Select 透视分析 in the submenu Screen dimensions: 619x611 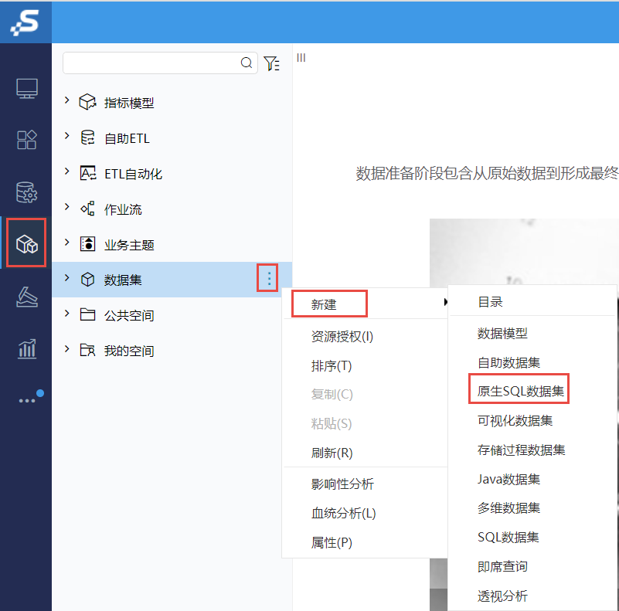[x=502, y=596]
